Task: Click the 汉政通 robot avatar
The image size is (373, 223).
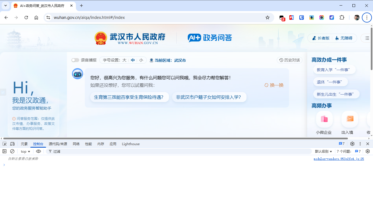Action: pos(78,74)
